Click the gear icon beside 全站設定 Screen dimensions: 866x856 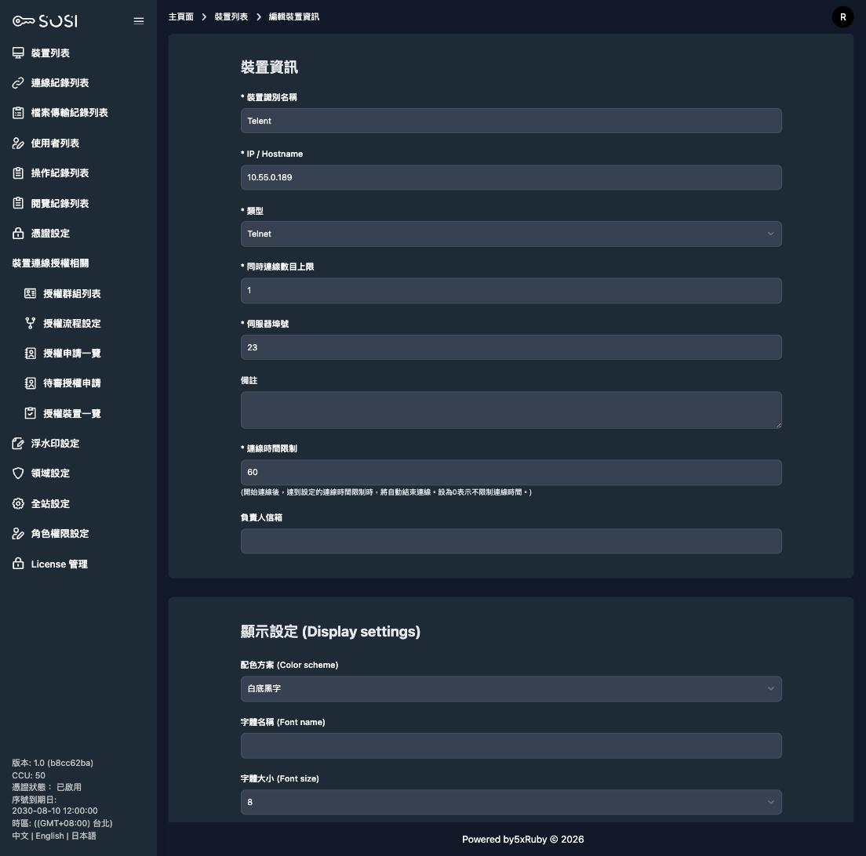point(18,503)
